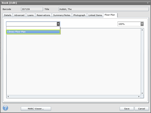Viewport: 151px width, 113px height.
Task: Open the Summary/Notes tab
Action: click(x=62, y=15)
